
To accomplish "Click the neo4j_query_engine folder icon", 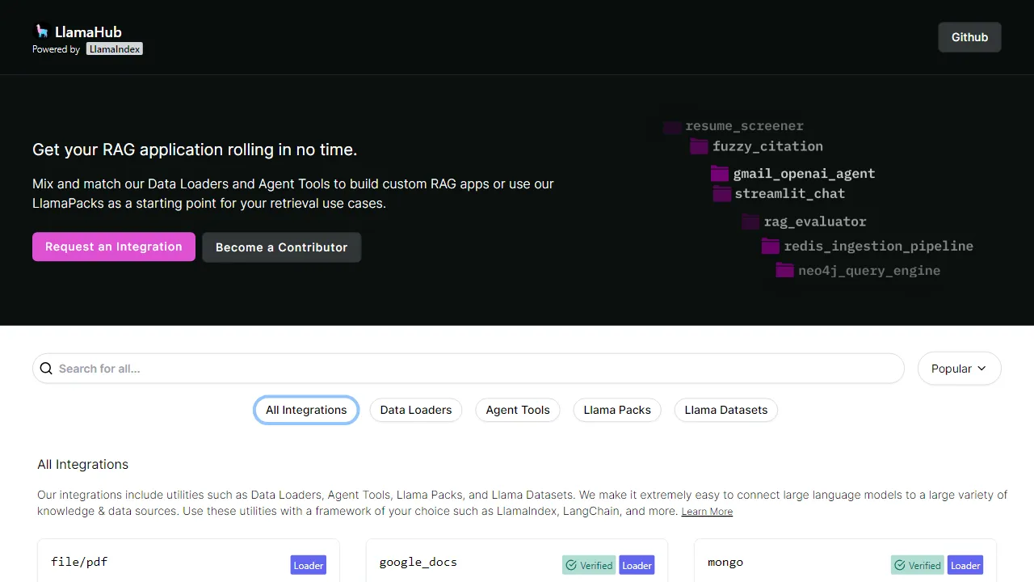I will [785, 271].
